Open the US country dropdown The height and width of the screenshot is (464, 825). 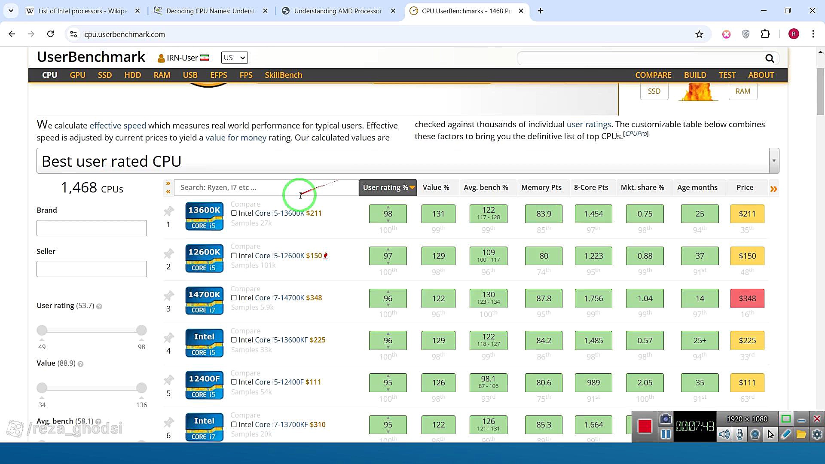coord(234,58)
